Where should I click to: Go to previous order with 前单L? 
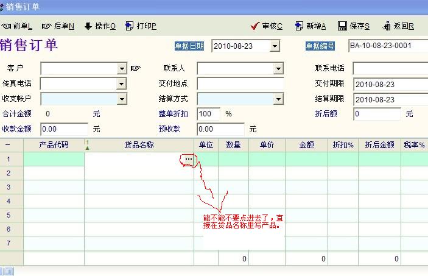[17, 26]
